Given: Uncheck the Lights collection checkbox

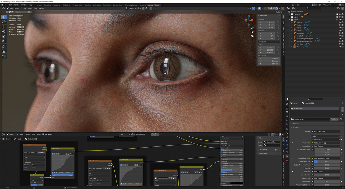Looking at the screenshot, I should (x=337, y=17).
